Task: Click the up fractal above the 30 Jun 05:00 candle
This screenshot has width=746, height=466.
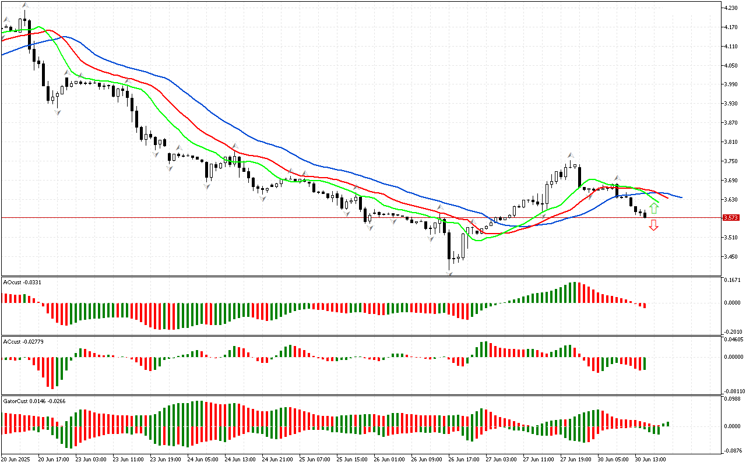Action: click(617, 178)
